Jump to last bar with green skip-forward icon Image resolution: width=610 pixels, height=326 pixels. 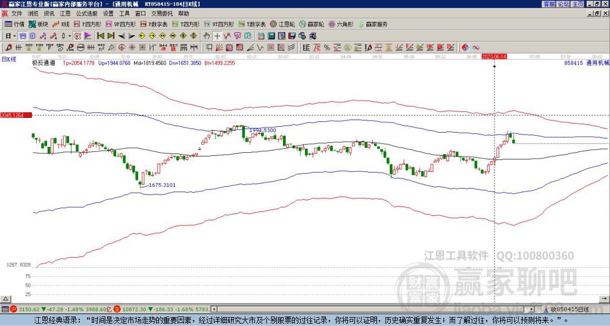pos(111,36)
